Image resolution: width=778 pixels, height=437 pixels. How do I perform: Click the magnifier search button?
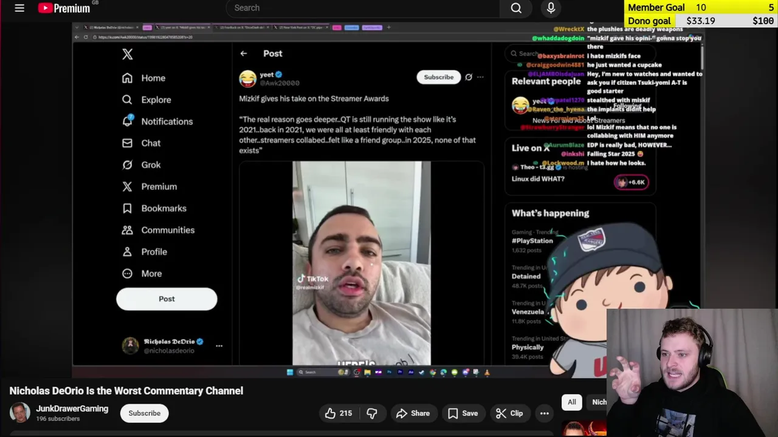pyautogui.click(x=516, y=8)
